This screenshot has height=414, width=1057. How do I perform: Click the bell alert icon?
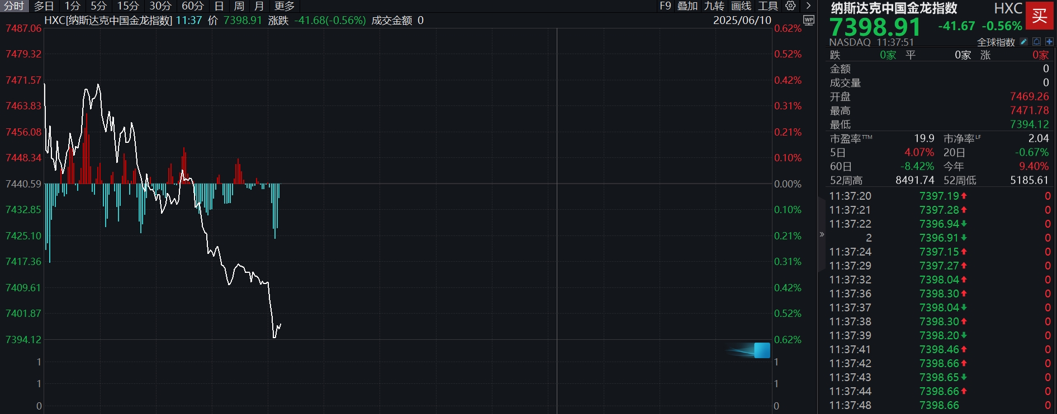[1037, 42]
